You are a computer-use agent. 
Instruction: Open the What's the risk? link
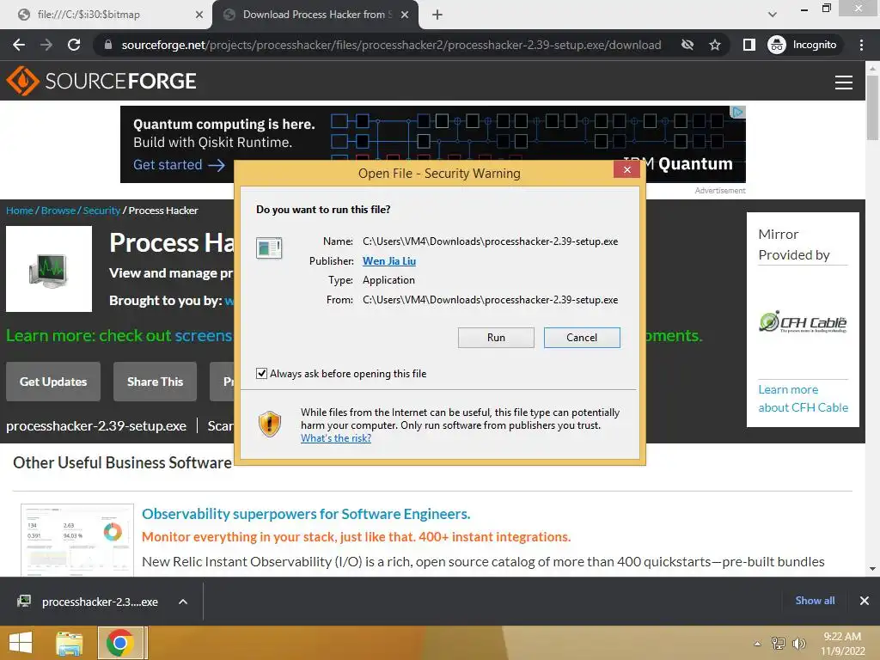click(x=336, y=438)
